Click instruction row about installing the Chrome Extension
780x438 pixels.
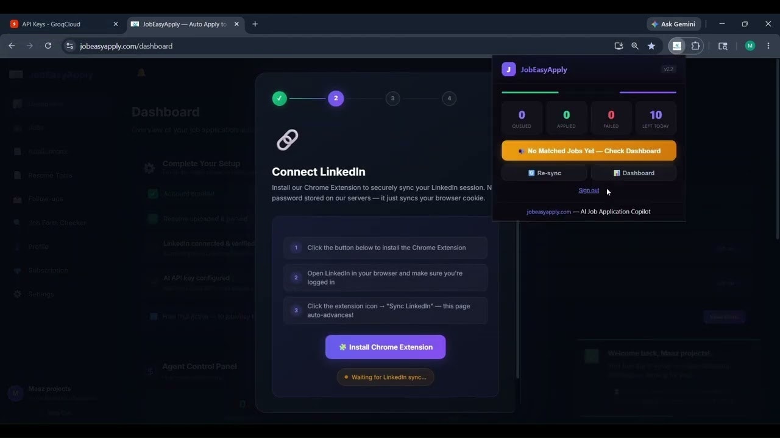(x=385, y=248)
